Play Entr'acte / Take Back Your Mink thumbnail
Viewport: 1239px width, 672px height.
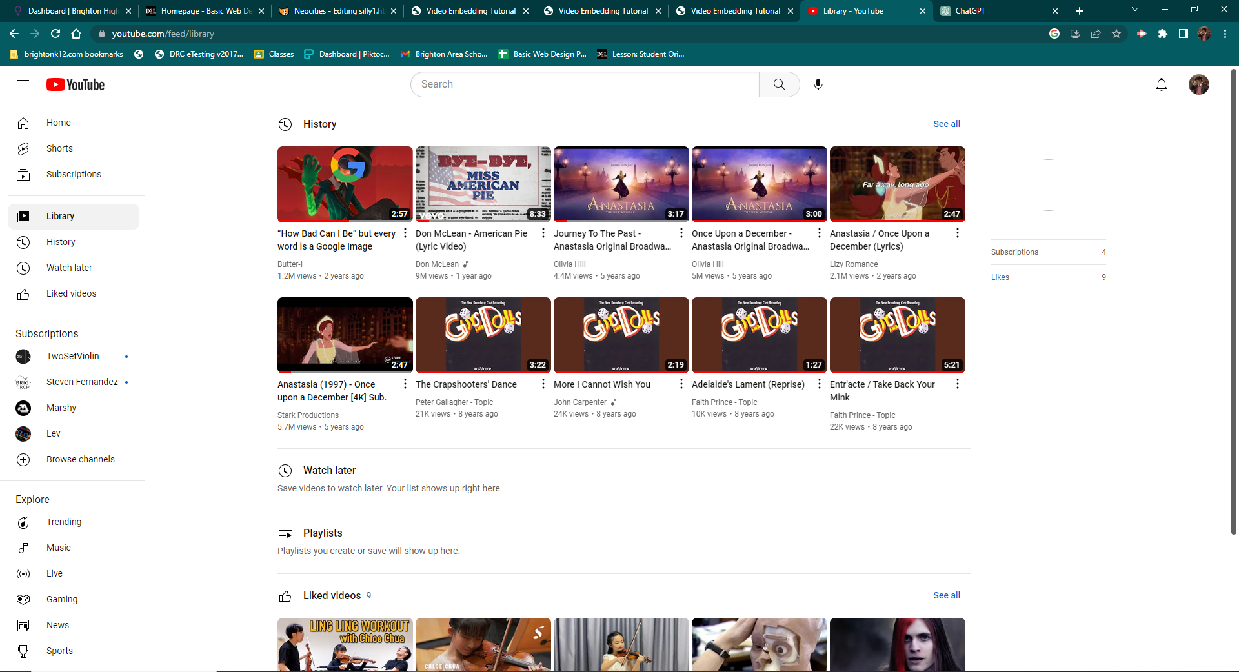coord(898,335)
